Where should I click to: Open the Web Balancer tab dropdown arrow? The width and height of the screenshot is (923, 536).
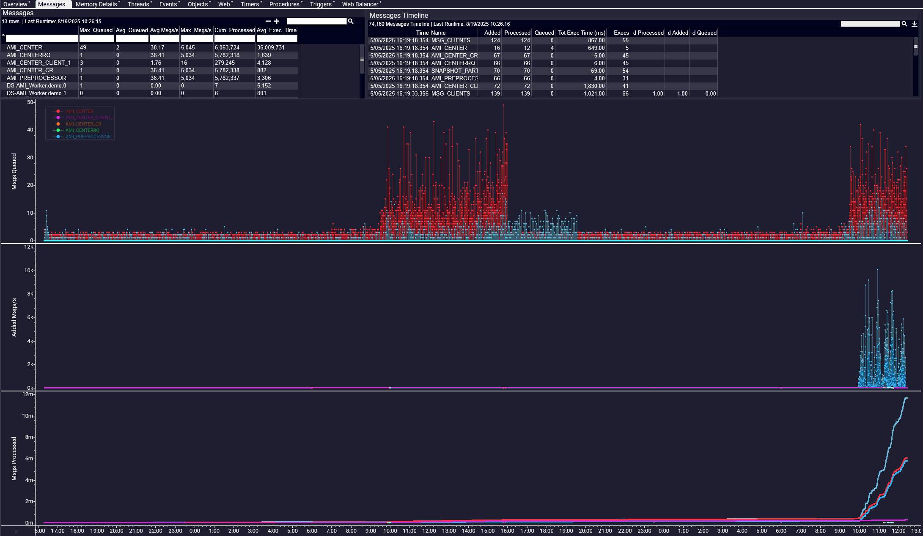point(381,3)
